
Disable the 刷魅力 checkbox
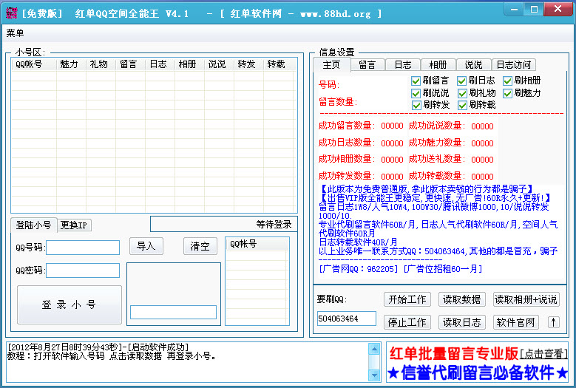(x=508, y=93)
